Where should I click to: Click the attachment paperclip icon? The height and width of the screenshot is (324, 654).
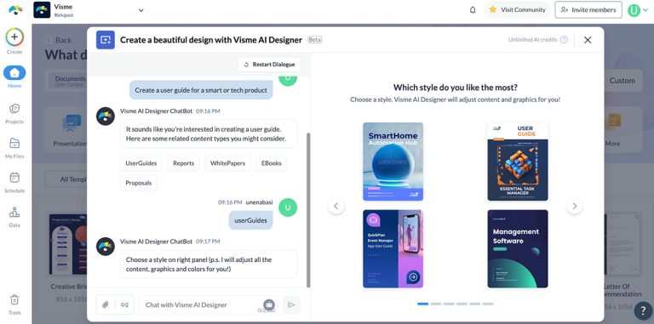pyautogui.click(x=106, y=304)
